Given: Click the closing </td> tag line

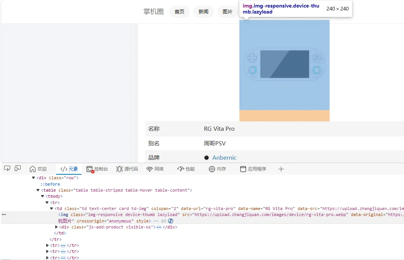Looking at the screenshot, I should pyautogui.click(x=60, y=233).
